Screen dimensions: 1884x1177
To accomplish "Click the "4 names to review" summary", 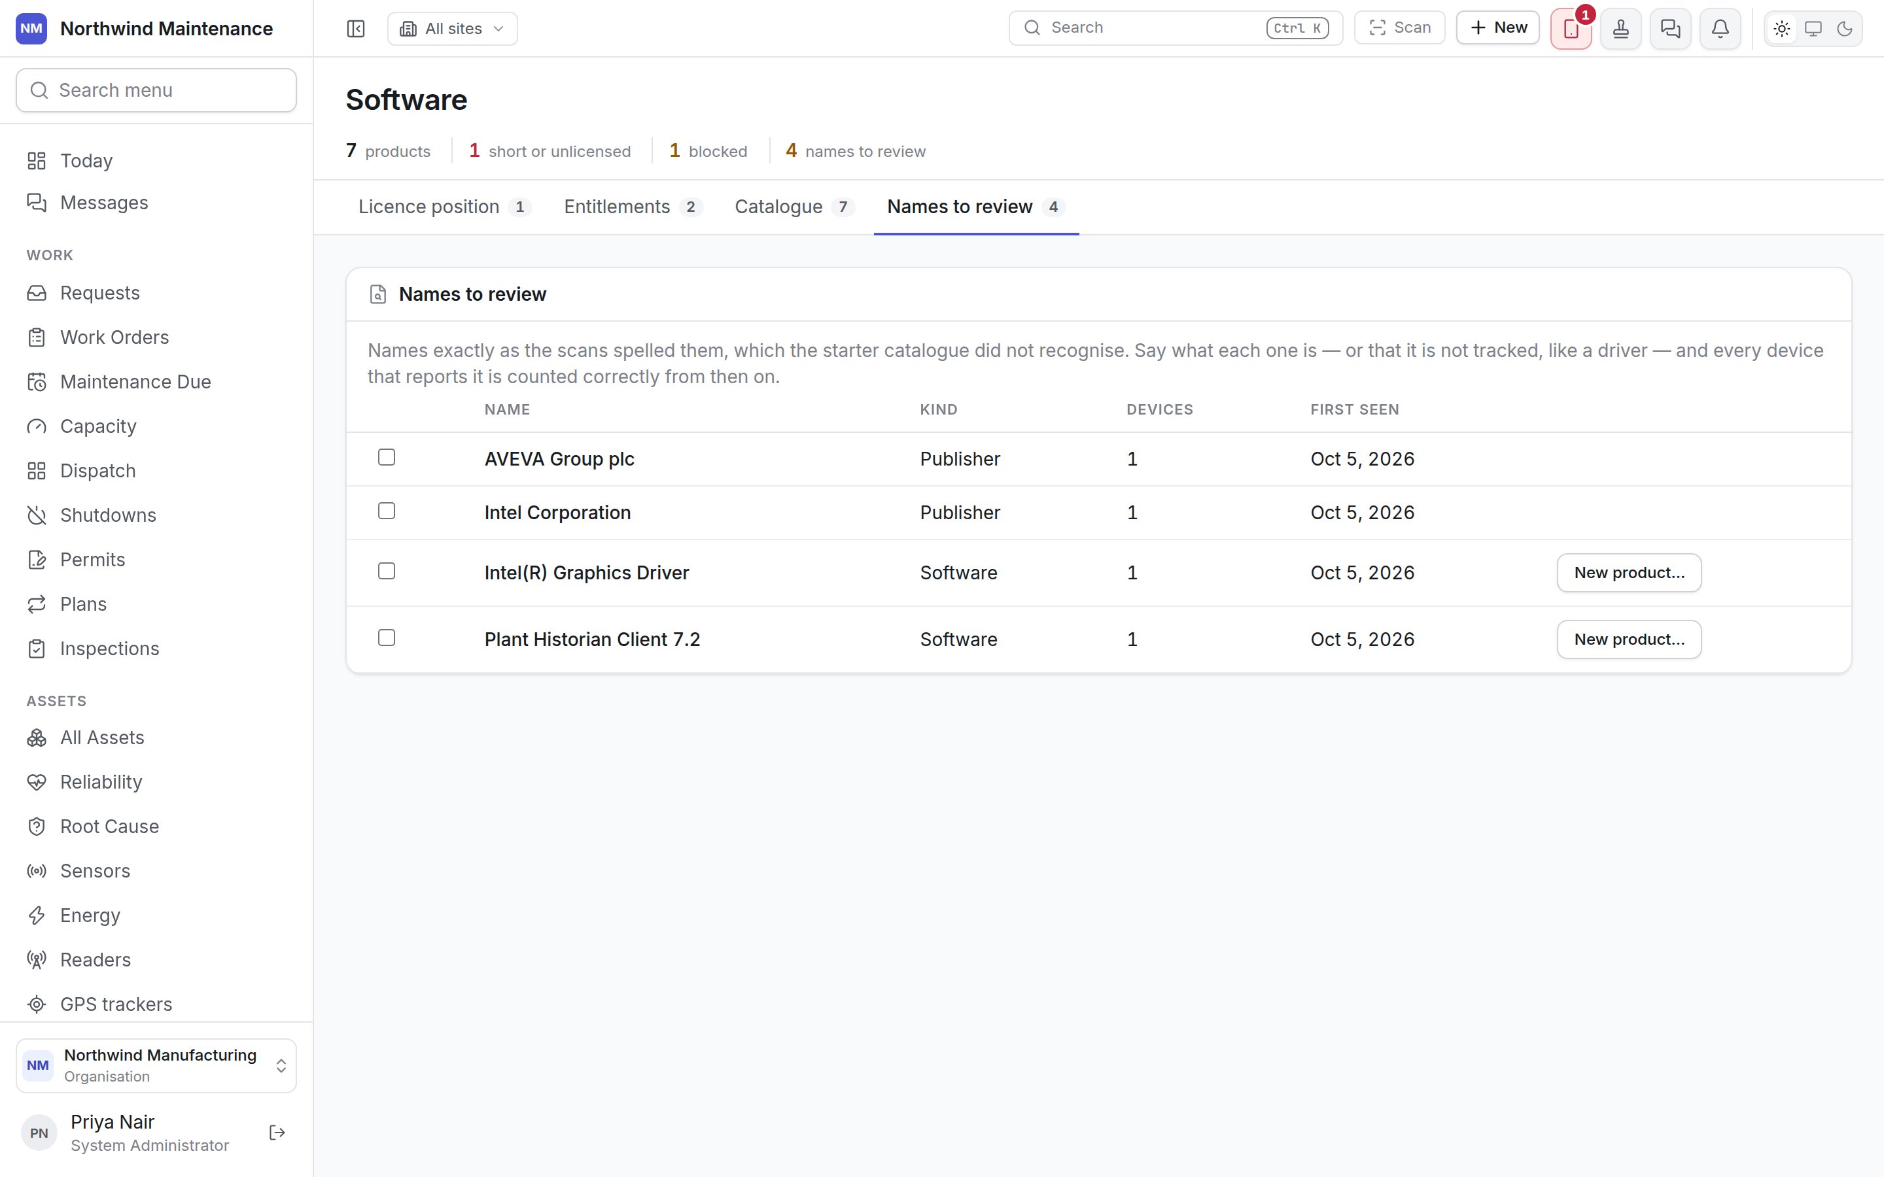I will pyautogui.click(x=856, y=151).
